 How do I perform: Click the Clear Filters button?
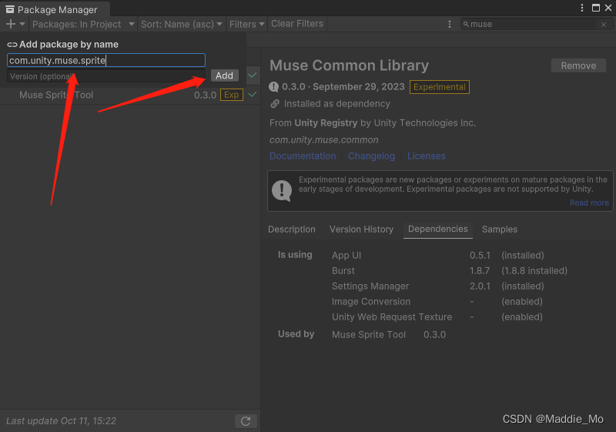pos(297,24)
